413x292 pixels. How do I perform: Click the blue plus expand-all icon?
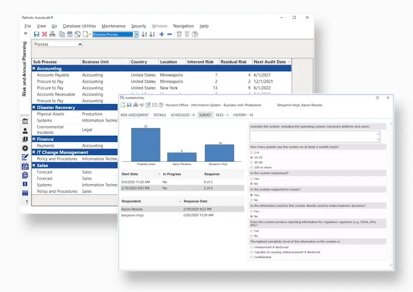[162, 34]
